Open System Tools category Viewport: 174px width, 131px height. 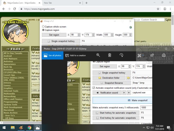(10, 105)
